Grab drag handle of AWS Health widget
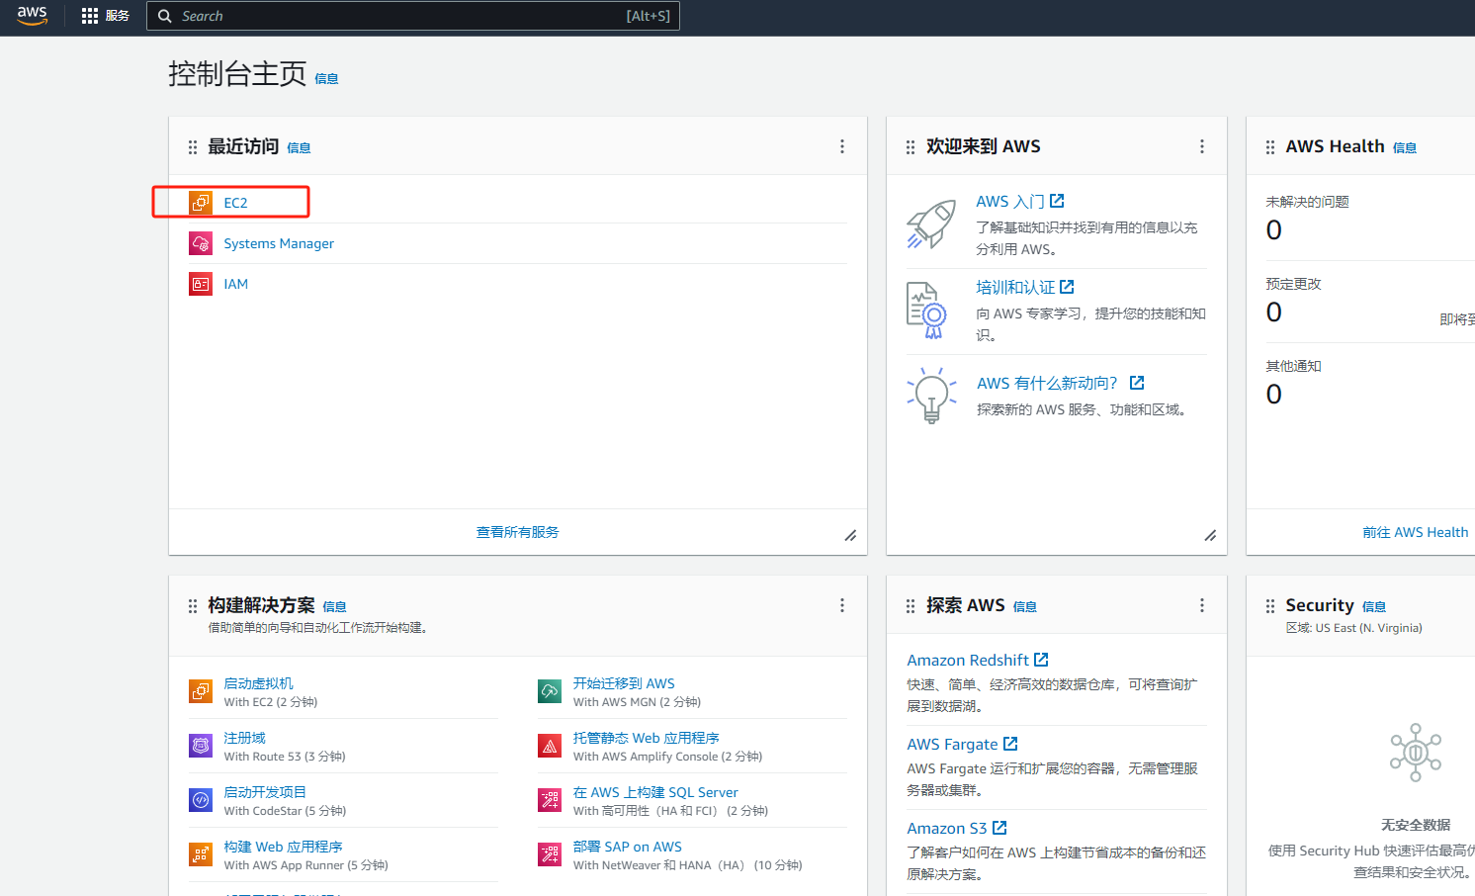 coord(1270,147)
